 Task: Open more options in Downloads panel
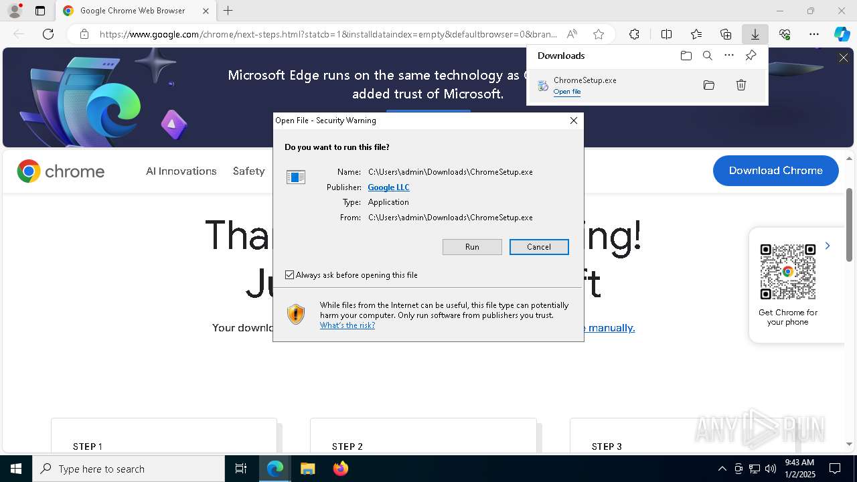[729, 56]
